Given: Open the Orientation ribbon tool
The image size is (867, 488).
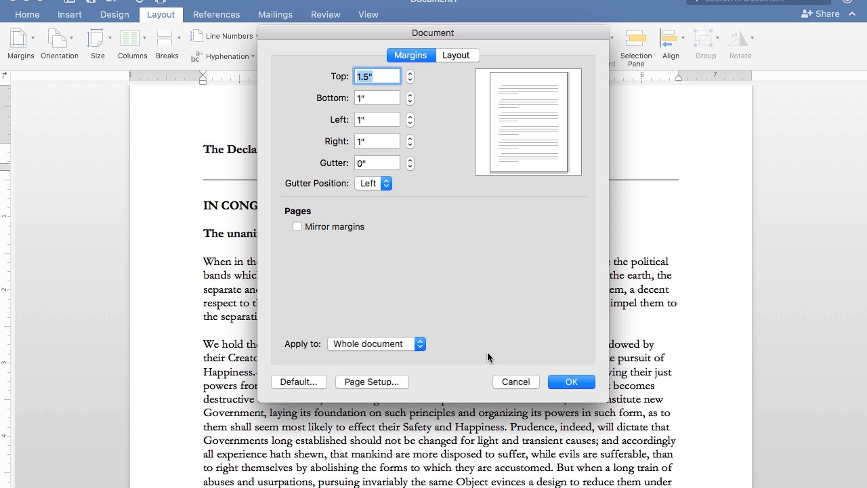Looking at the screenshot, I should (x=59, y=45).
